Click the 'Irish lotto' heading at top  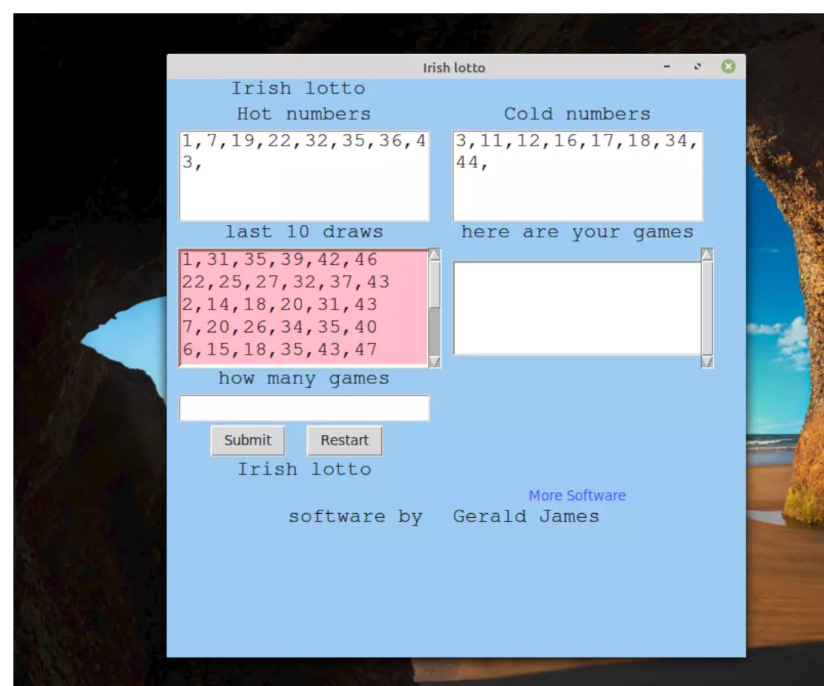tap(298, 88)
